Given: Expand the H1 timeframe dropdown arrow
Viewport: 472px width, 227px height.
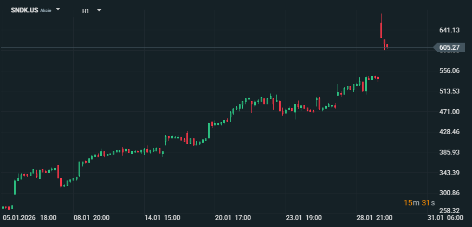Looking at the screenshot, I should [x=99, y=10].
